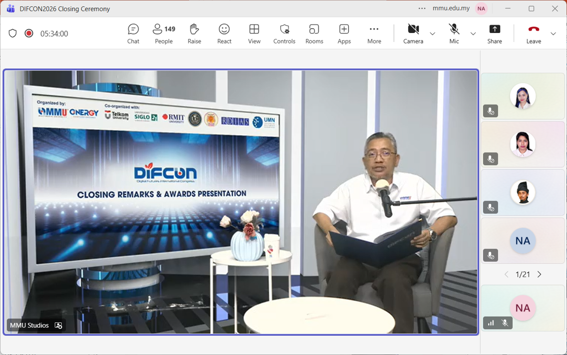Click the MMU Studios name label
The height and width of the screenshot is (355, 567).
click(x=29, y=325)
